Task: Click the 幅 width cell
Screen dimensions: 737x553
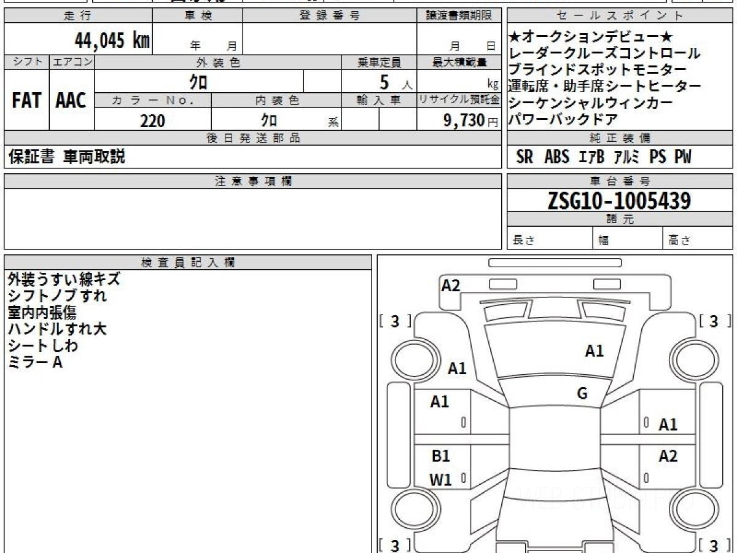Action: 628,238
